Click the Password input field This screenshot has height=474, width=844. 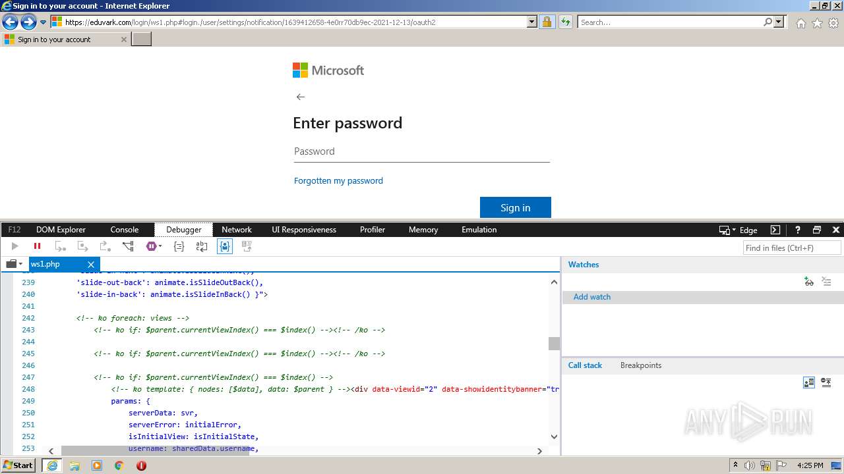pyautogui.click(x=422, y=151)
